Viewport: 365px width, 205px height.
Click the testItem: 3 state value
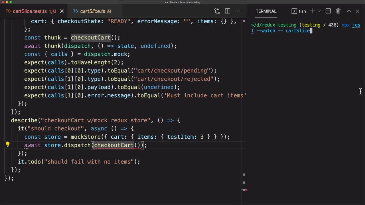pos(185,137)
